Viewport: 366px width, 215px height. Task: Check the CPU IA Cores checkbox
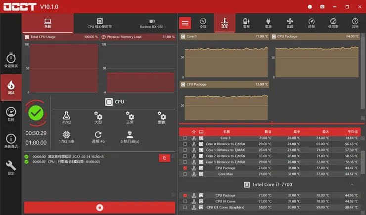[185, 201]
